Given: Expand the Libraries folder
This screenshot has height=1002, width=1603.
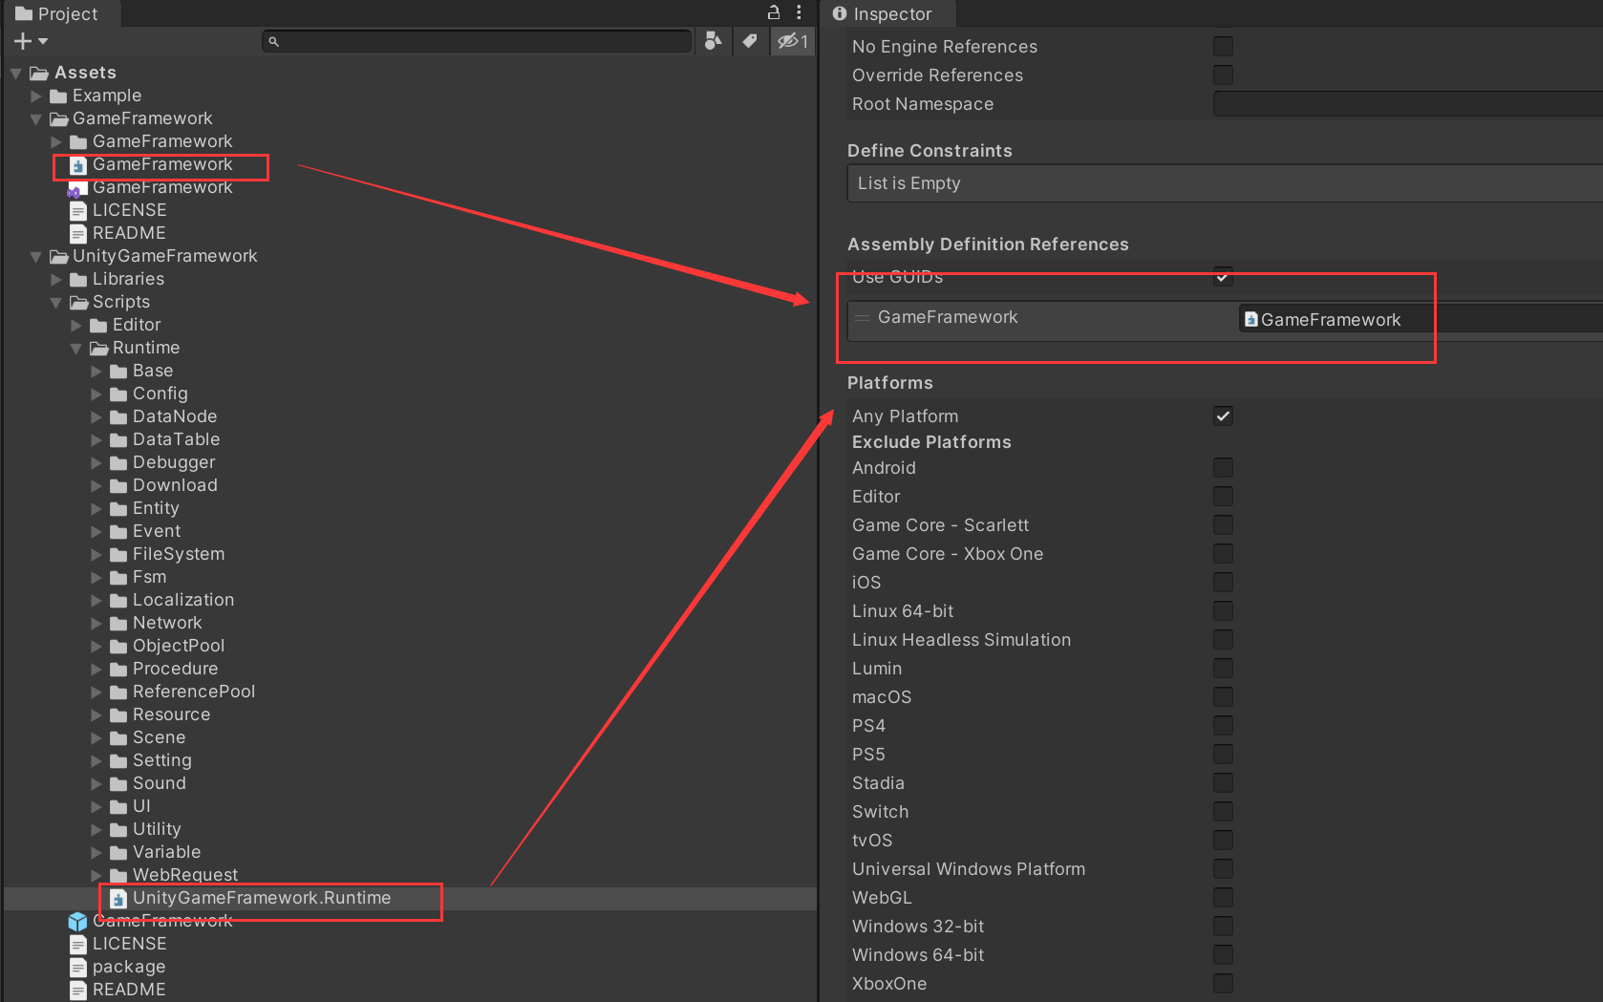Looking at the screenshot, I should pyautogui.click(x=56, y=279).
